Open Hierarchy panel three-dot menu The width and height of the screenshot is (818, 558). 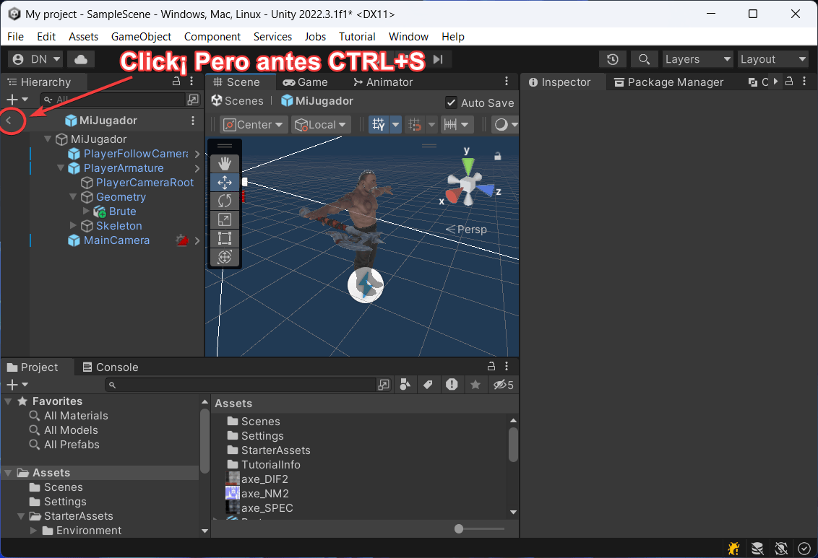coord(191,82)
